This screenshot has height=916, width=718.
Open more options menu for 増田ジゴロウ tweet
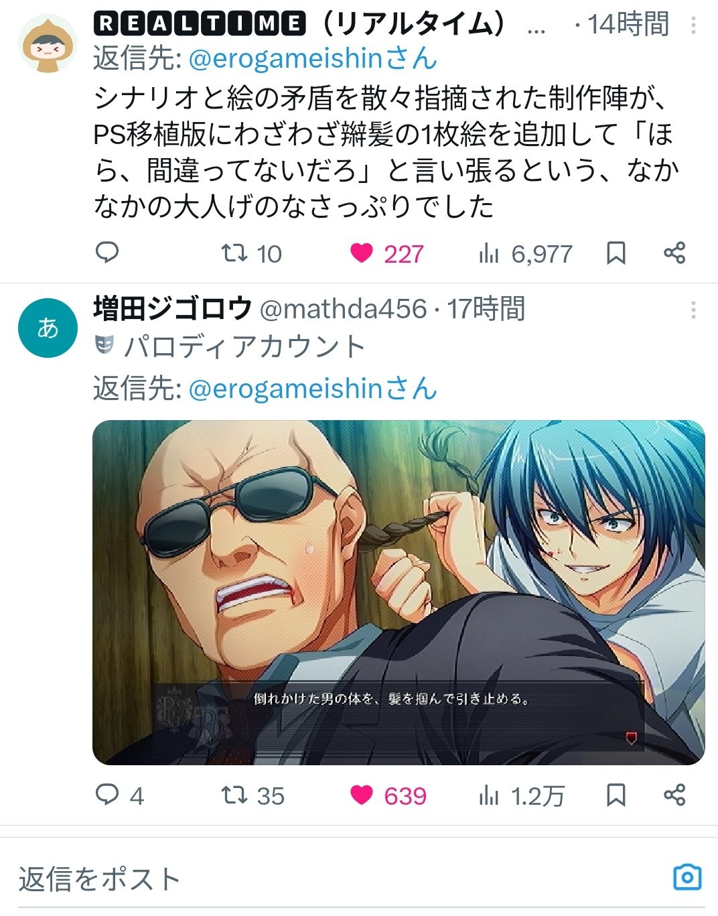click(x=693, y=310)
